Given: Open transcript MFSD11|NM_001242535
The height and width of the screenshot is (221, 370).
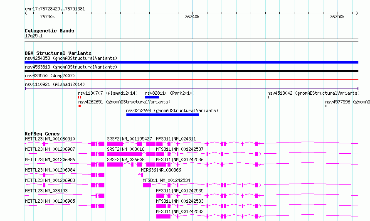Looking at the screenshot, I should [180, 191].
